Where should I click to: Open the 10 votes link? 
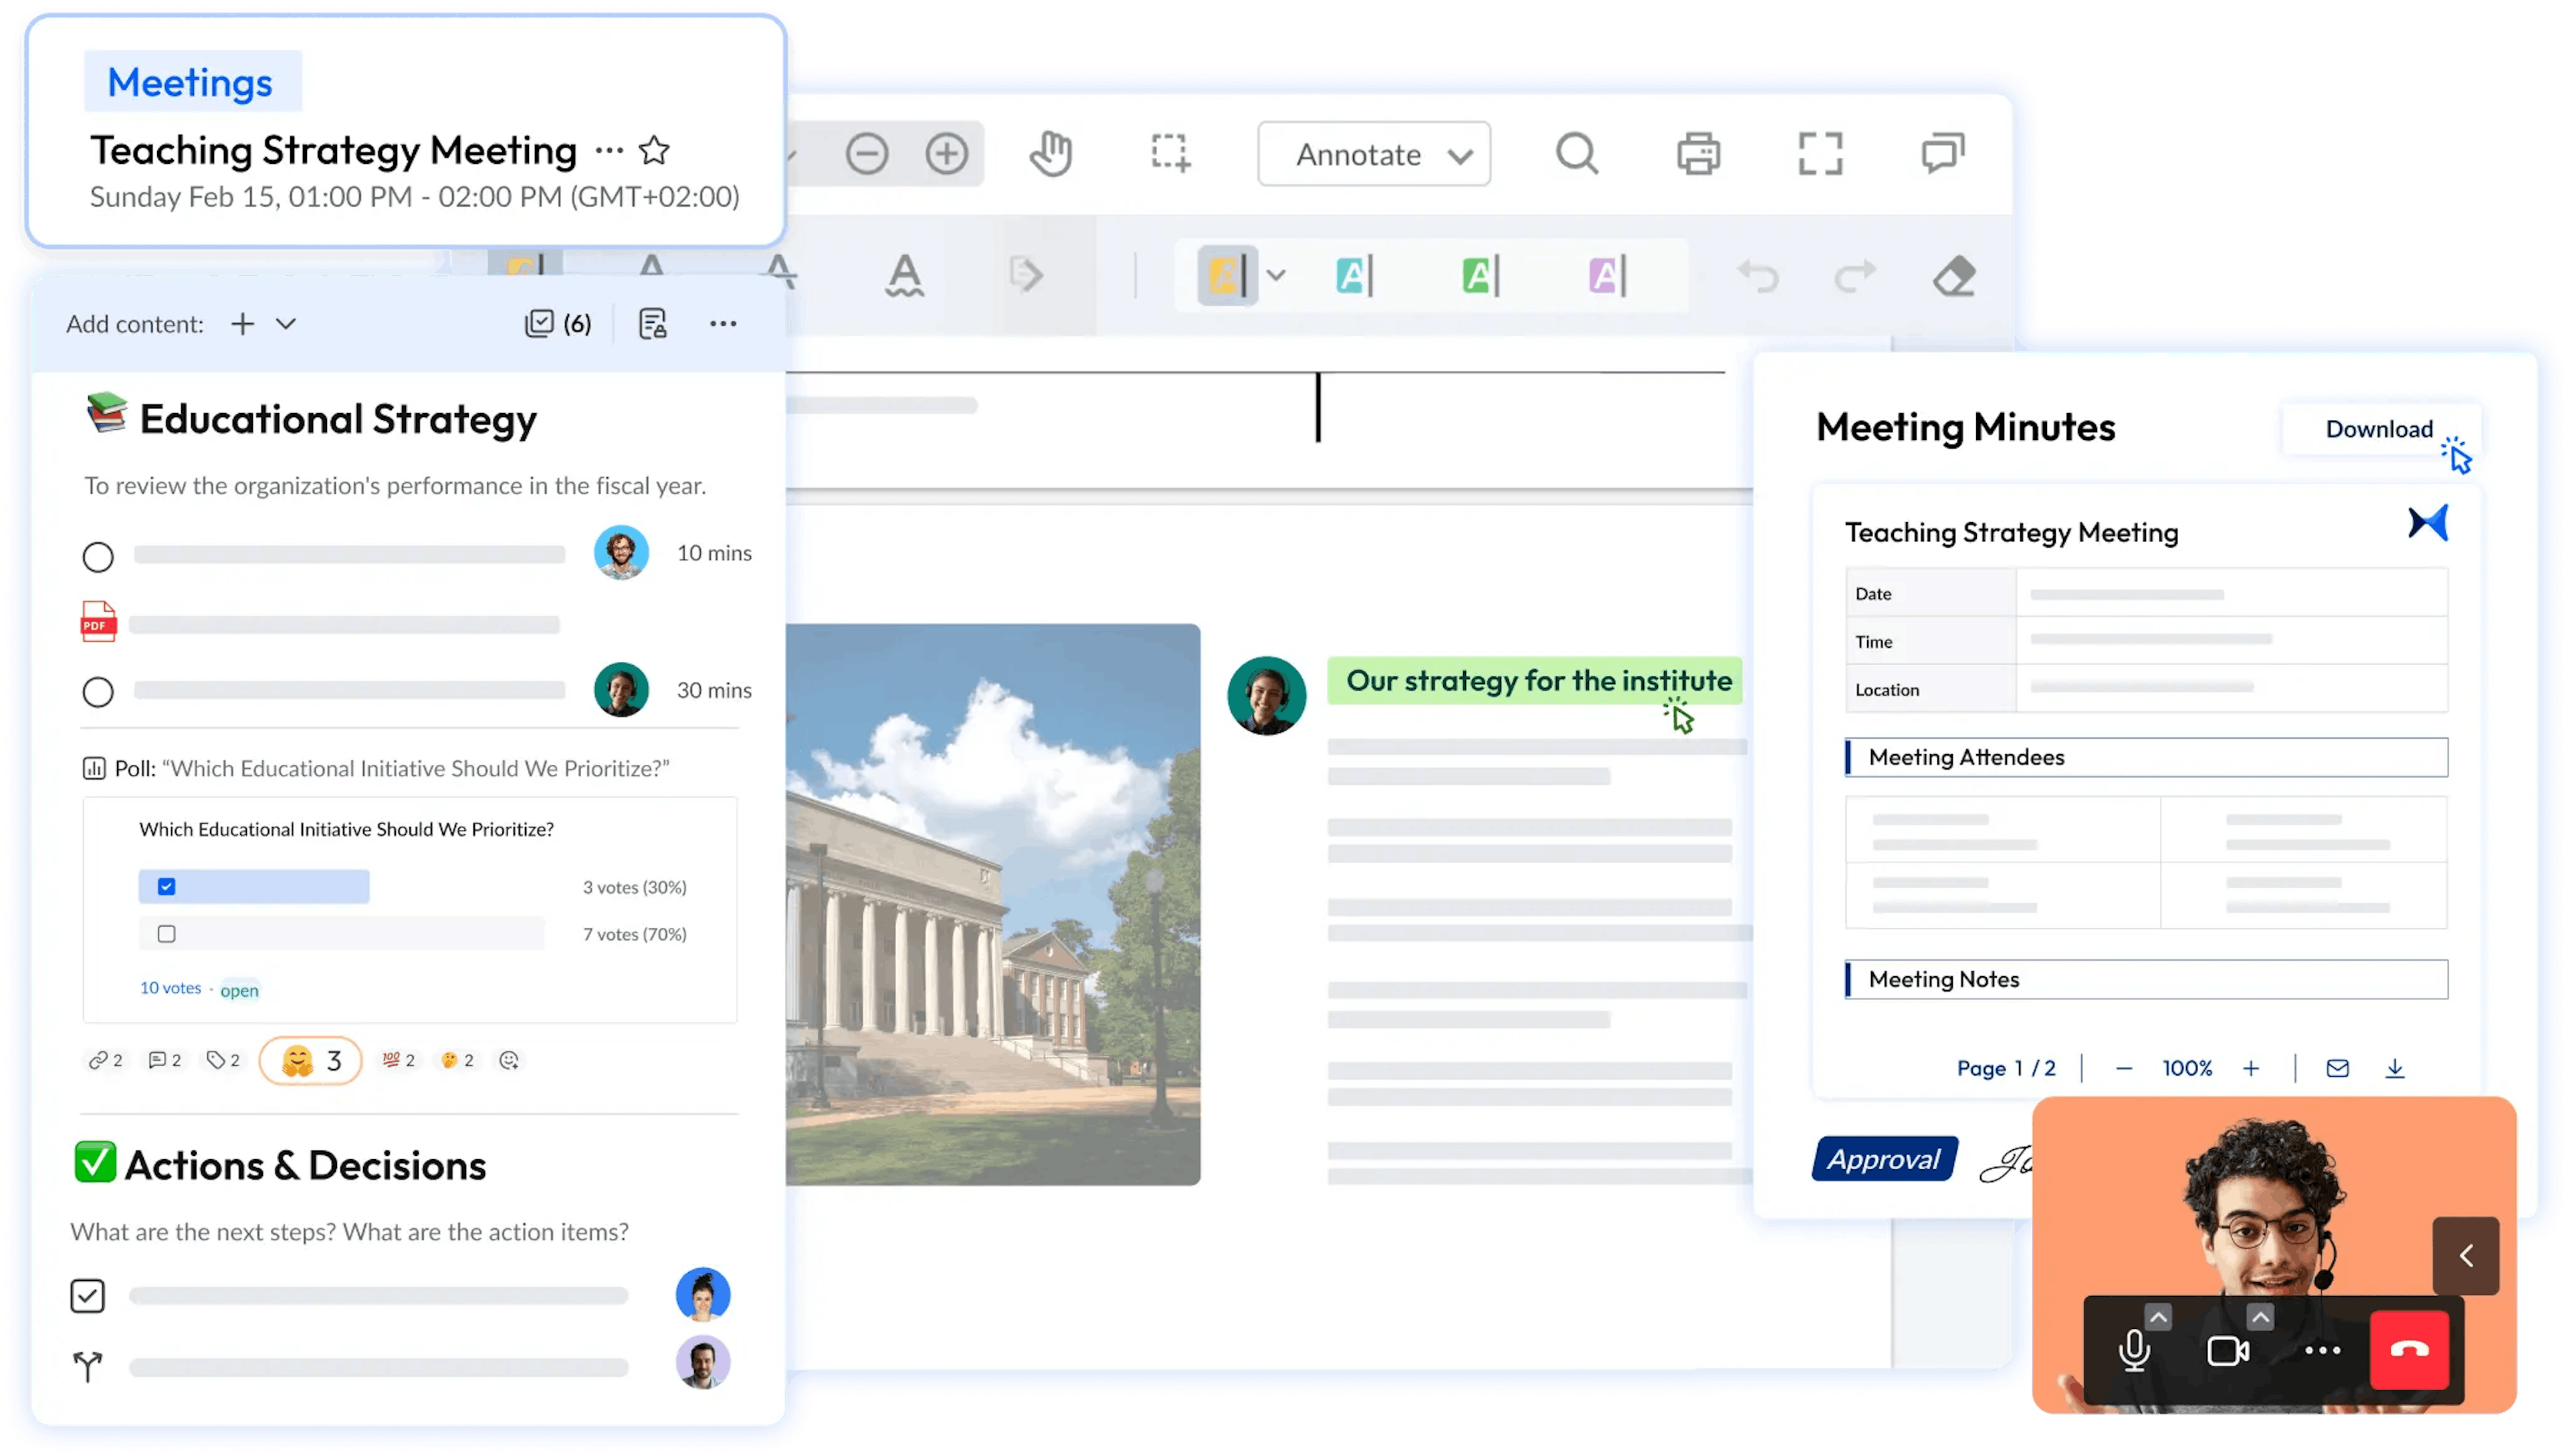(x=170, y=988)
